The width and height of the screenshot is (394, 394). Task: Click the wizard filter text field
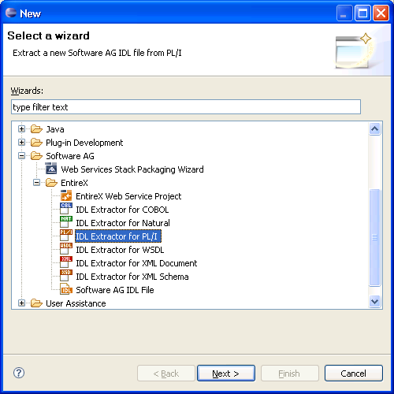186,107
